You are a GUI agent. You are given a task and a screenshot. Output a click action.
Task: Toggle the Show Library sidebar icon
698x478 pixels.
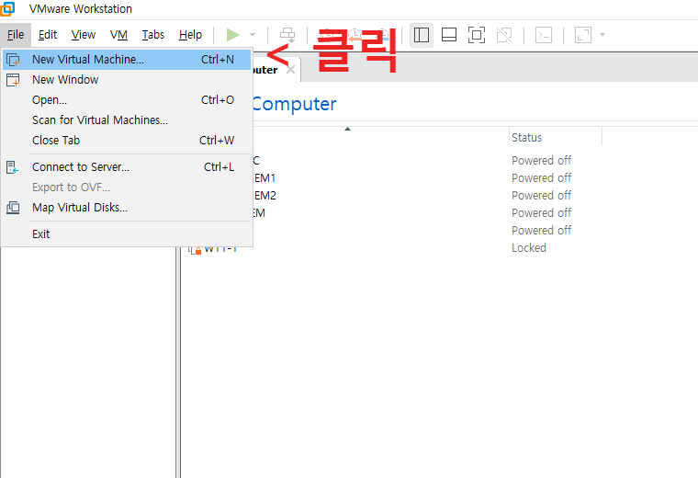422,35
